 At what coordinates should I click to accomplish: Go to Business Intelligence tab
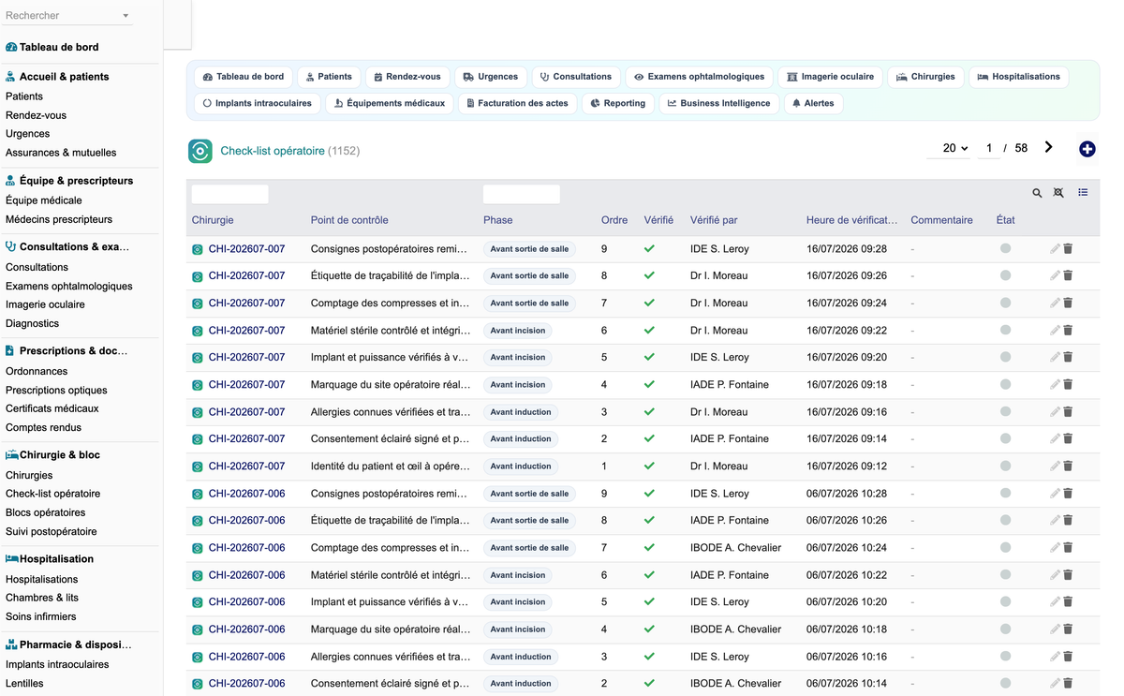pos(718,103)
